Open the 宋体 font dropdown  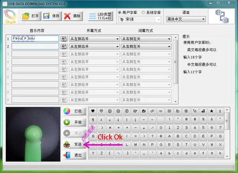point(140,20)
